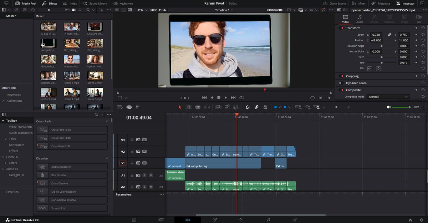Open the Sound Library panel
The image size is (428, 223).
coord(95,3)
